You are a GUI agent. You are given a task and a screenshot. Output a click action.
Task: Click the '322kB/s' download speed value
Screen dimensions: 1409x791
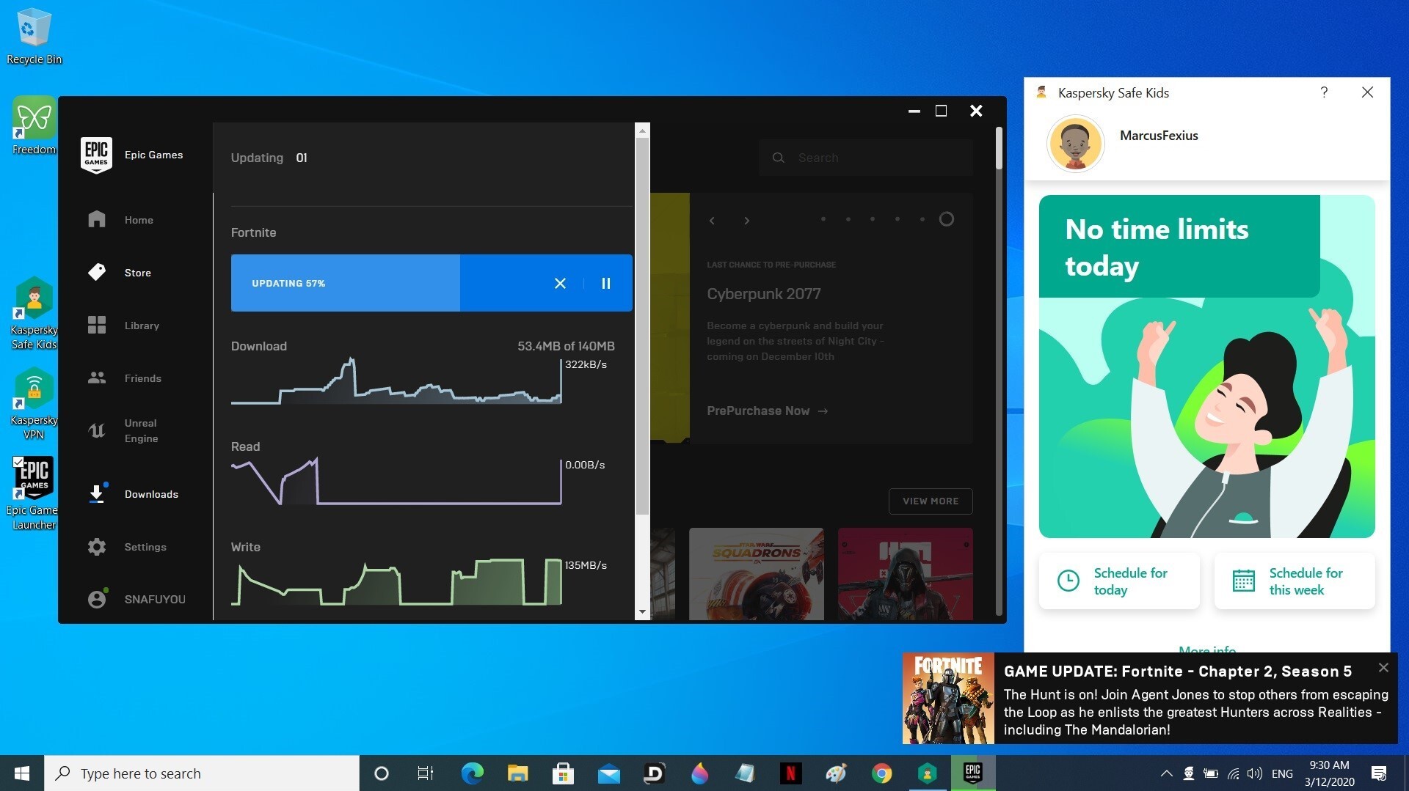(x=586, y=364)
